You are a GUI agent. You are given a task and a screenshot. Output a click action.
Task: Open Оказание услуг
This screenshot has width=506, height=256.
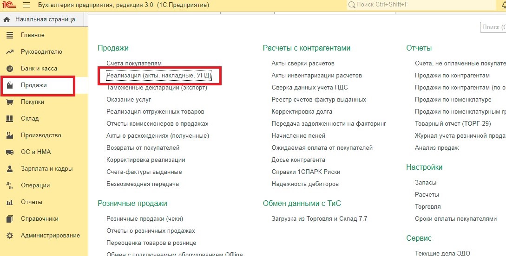tap(129, 100)
